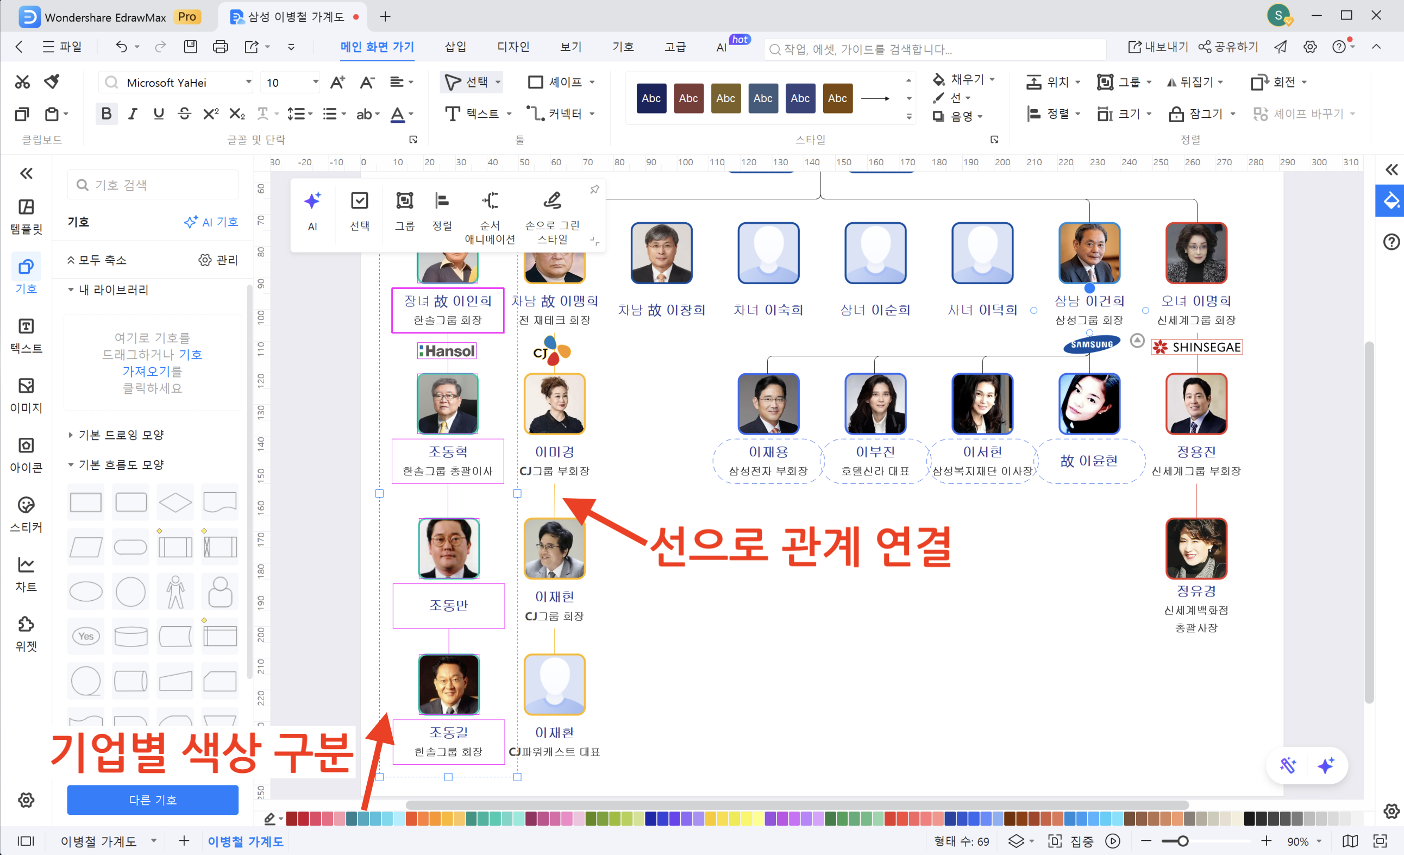Switch to the 디자인 ribbon tab

512,47
